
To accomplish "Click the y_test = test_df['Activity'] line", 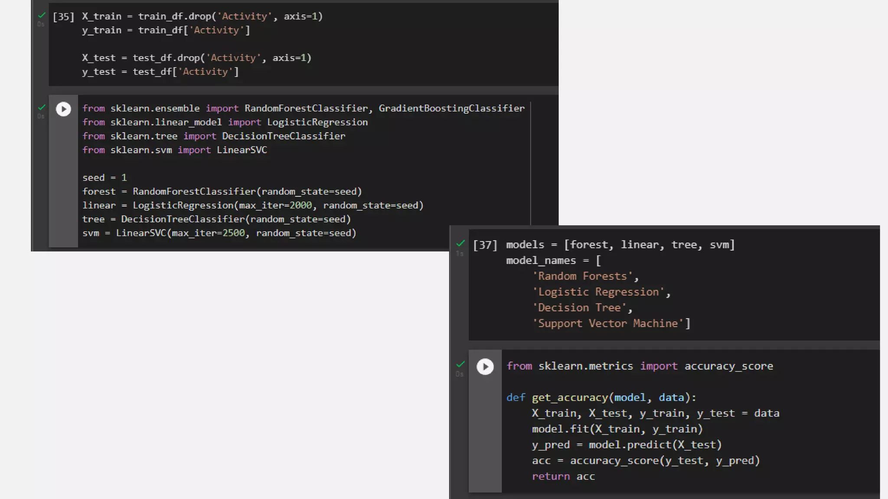I will (x=160, y=72).
